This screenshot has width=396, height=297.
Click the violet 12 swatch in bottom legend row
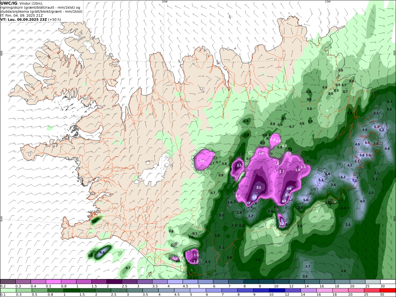point(293,291)
